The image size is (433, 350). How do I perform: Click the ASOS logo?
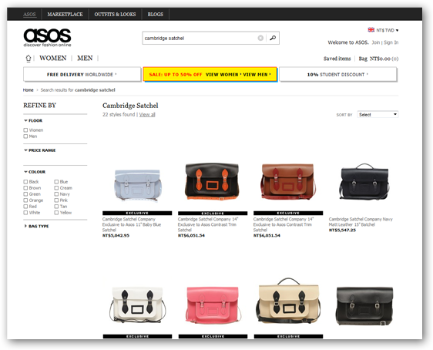47,38
